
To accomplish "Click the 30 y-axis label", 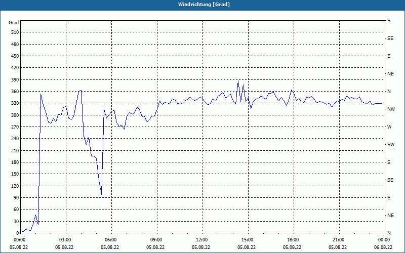I will coord(16,221).
